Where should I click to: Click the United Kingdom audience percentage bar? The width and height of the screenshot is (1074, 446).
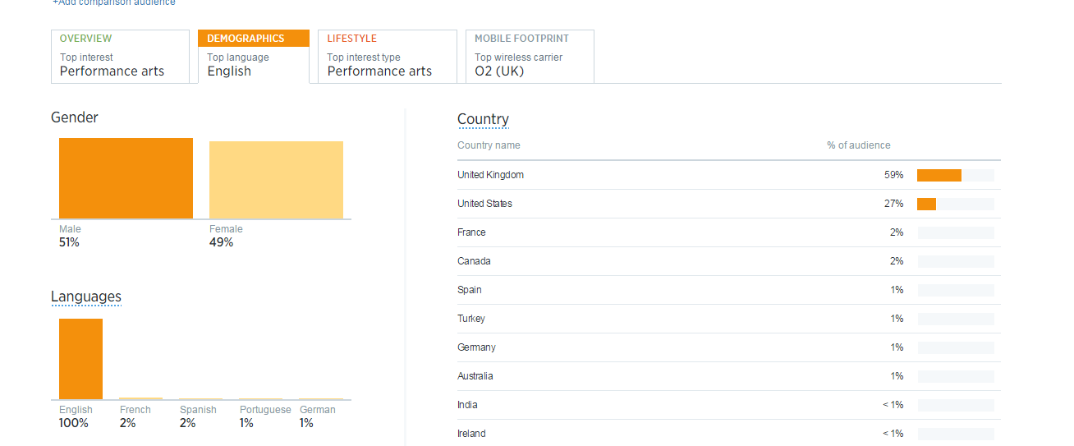pyautogui.click(x=939, y=175)
